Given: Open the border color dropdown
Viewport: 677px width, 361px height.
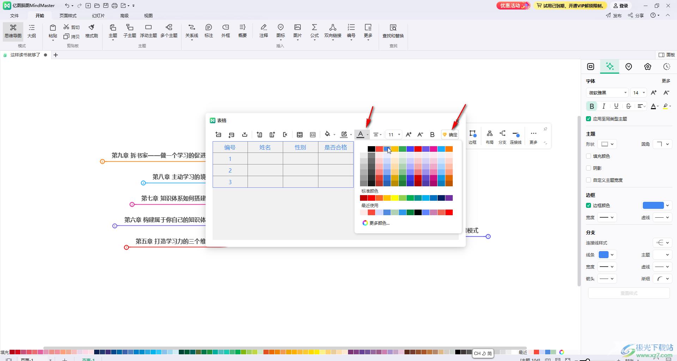Looking at the screenshot, I should click(657, 205).
